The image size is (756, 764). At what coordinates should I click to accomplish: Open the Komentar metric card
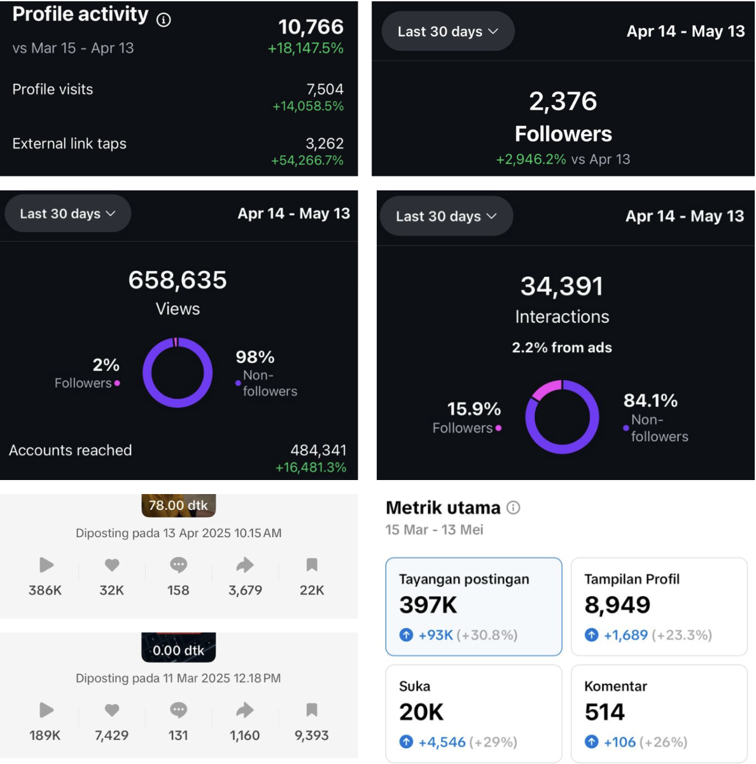(x=659, y=713)
